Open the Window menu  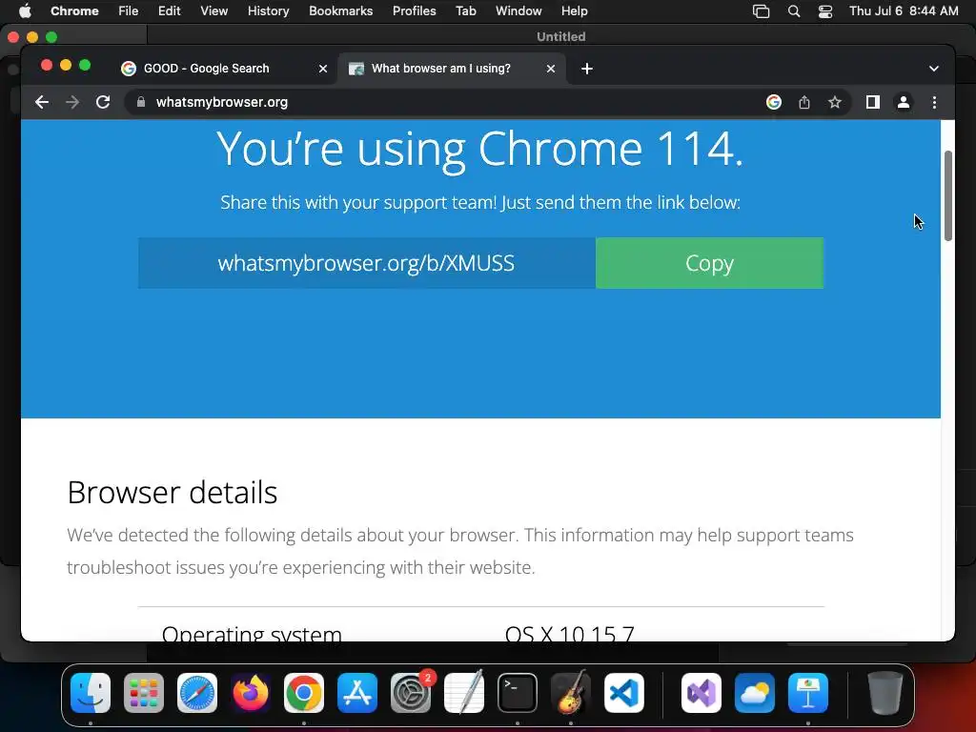(x=518, y=11)
